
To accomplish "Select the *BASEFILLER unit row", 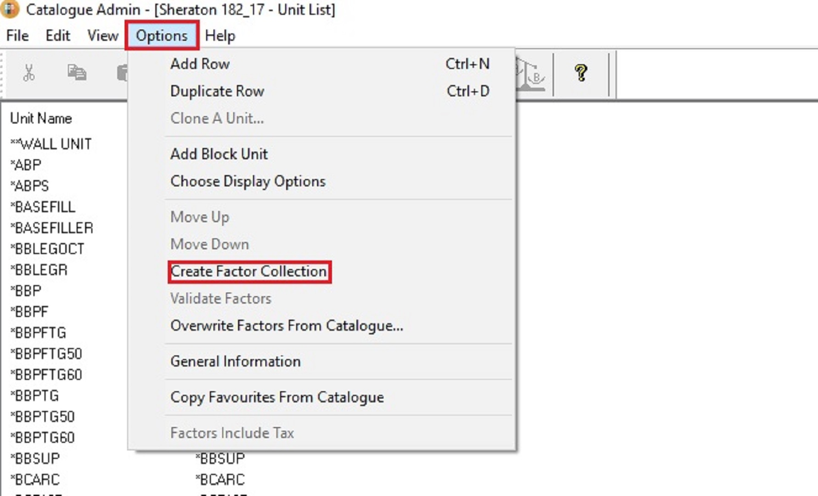I will click(52, 228).
